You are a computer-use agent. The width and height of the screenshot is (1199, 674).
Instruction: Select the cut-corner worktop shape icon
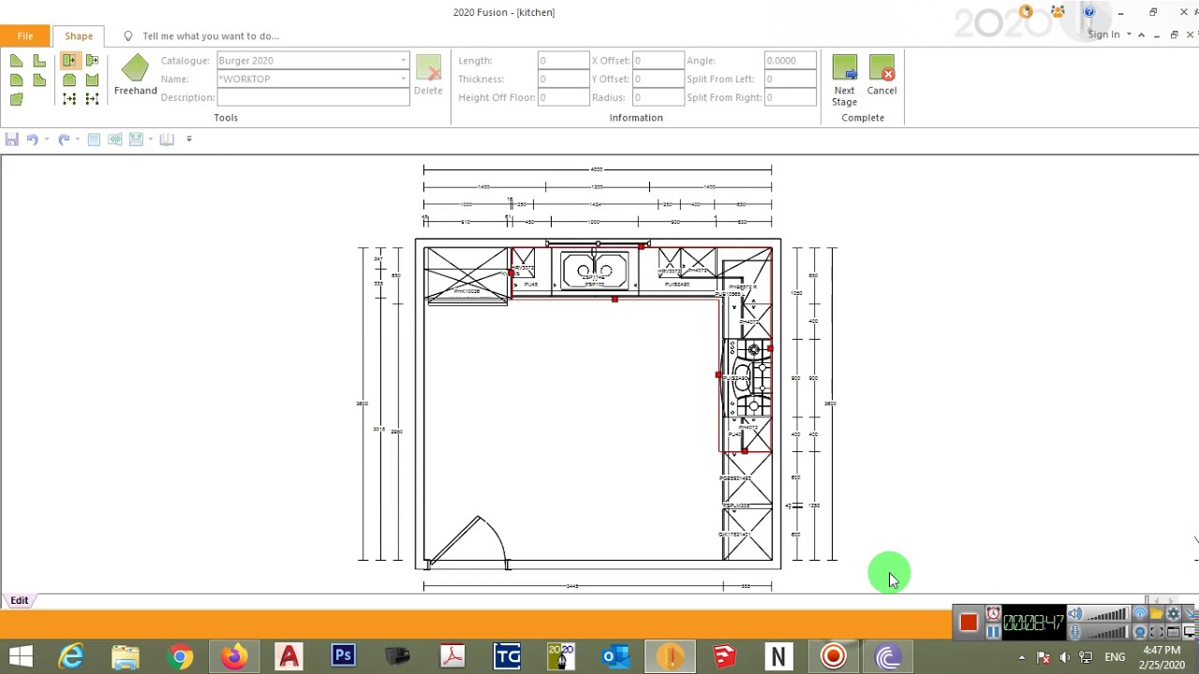tap(16, 61)
